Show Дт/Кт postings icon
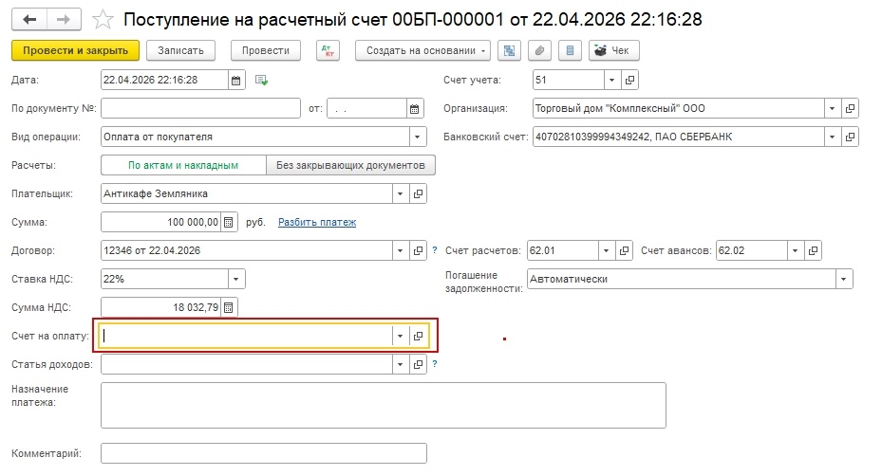The height and width of the screenshot is (476, 882). 328,50
